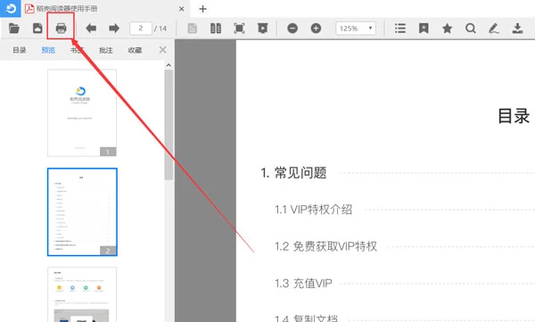This screenshot has width=535, height=322.
Task: Select page 2 thumbnail
Action: pyautogui.click(x=82, y=211)
